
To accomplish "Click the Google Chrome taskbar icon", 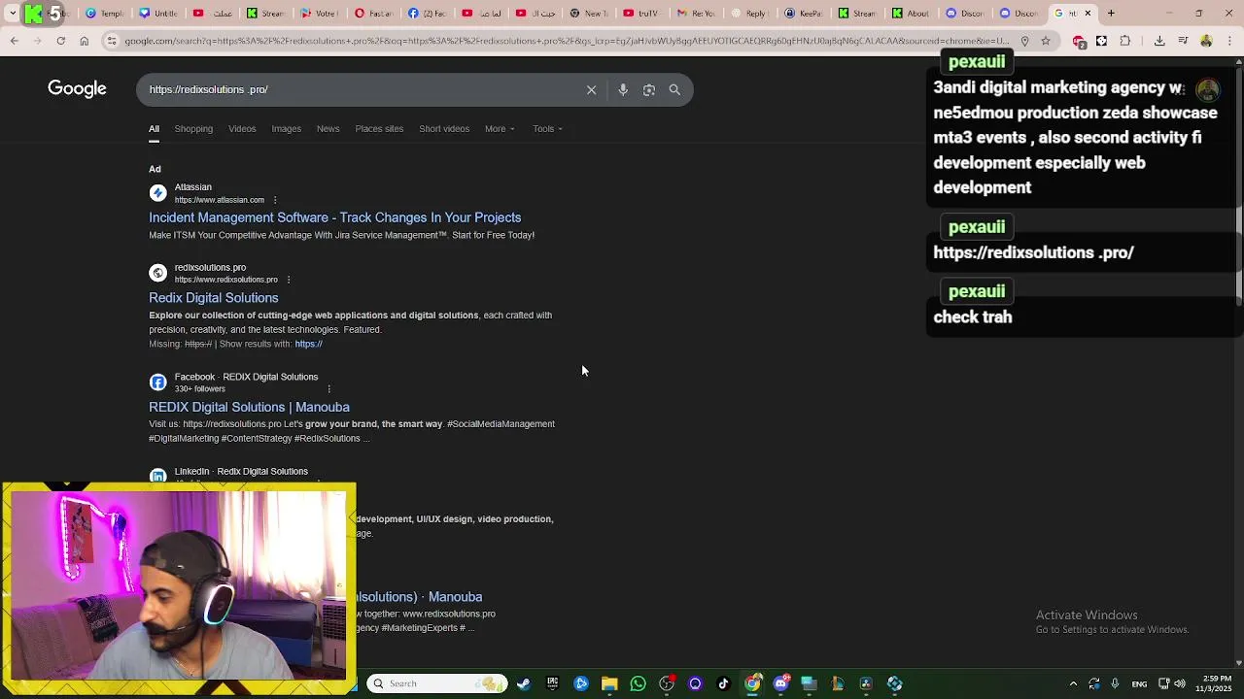I will tap(752, 683).
